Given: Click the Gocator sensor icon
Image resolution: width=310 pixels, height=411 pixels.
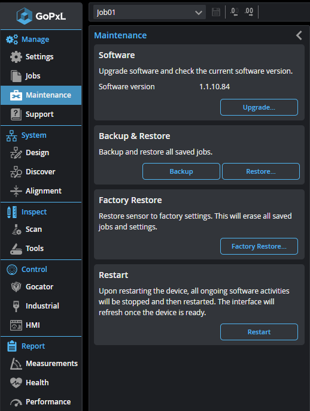Looking at the screenshot, I should pyautogui.click(x=16, y=287).
